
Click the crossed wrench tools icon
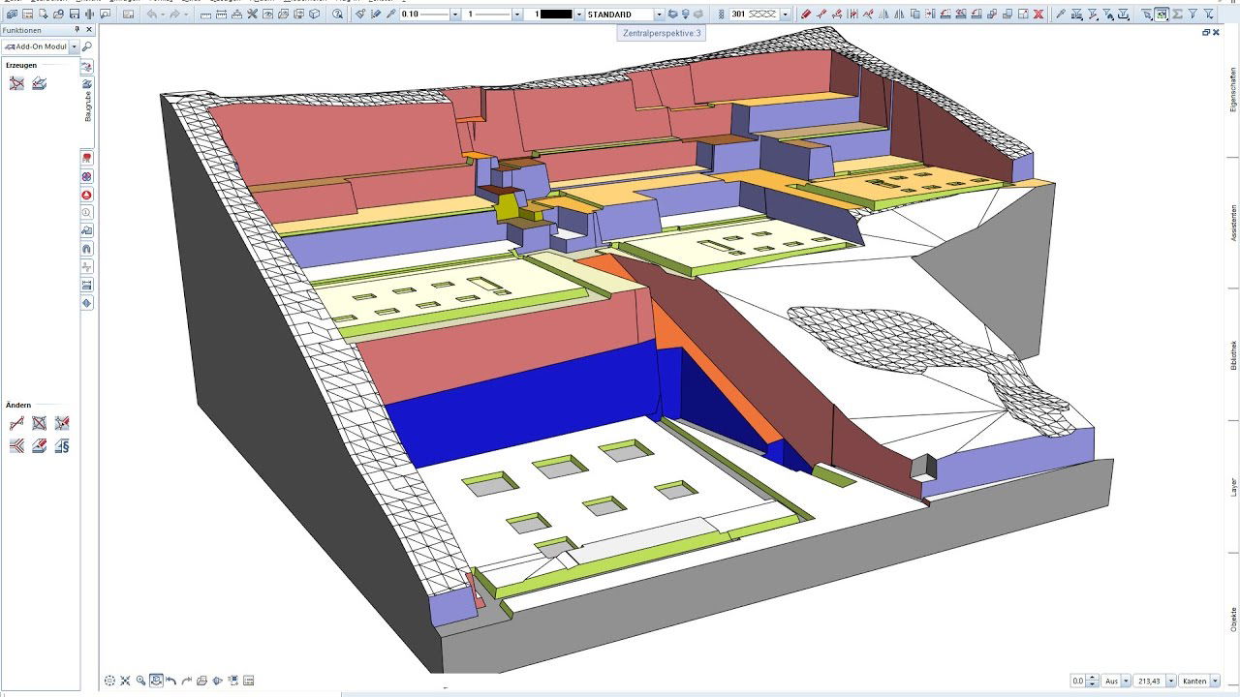point(252,15)
